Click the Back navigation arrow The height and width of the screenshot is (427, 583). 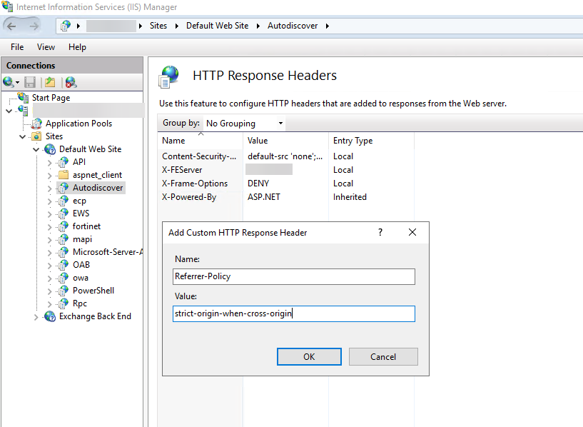[x=12, y=26]
